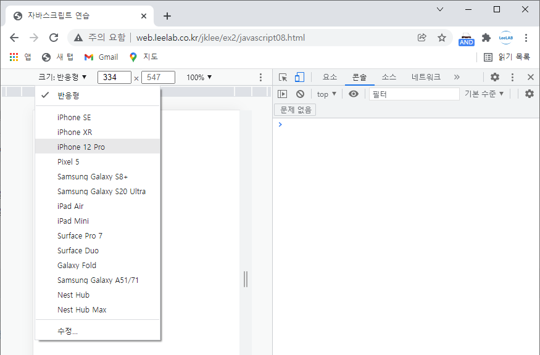
Task: Switch to the 콘솔 tab
Action: (x=359, y=77)
